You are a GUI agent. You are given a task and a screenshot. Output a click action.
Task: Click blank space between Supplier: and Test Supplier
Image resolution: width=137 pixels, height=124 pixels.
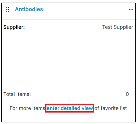point(63,27)
